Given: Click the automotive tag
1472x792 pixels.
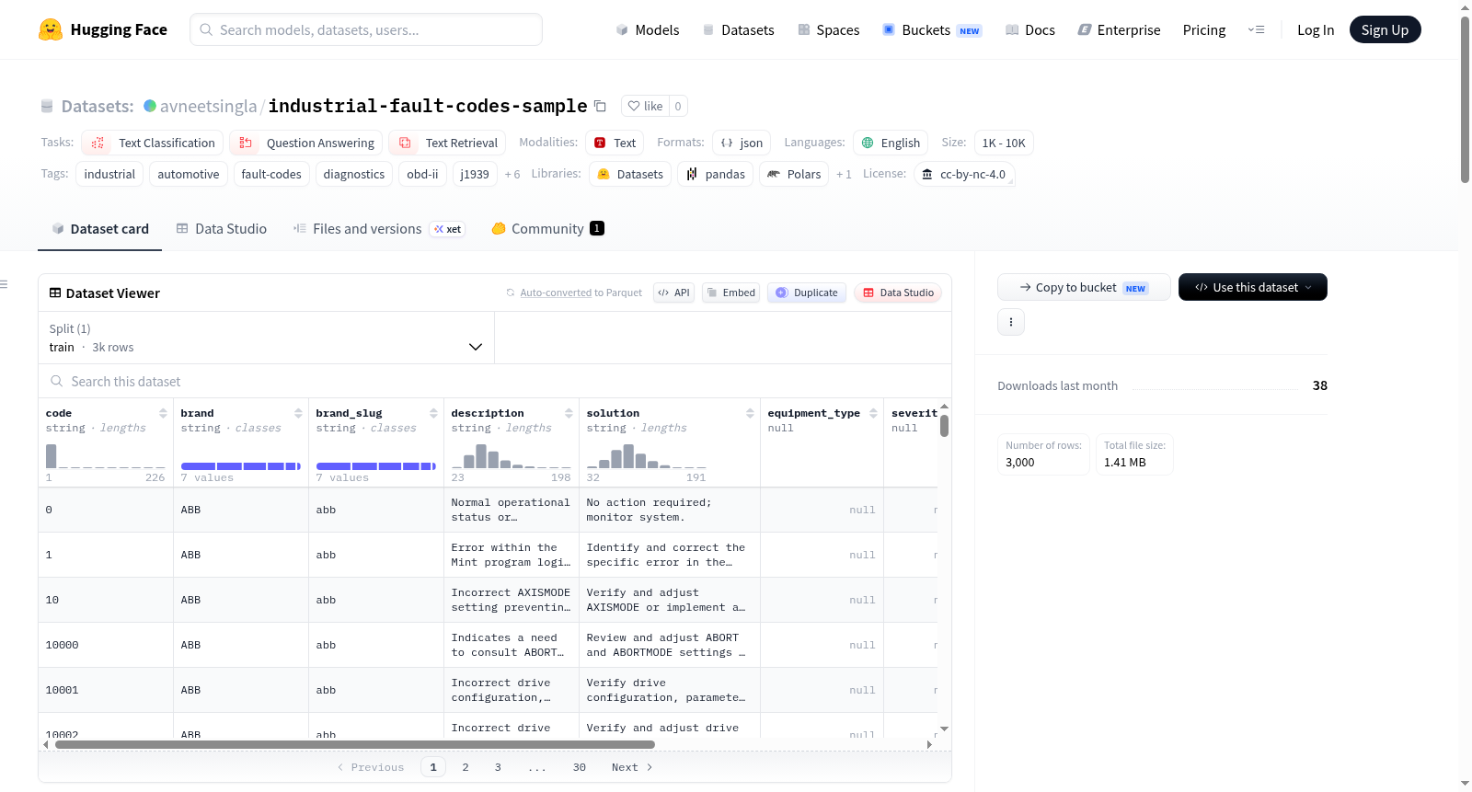Looking at the screenshot, I should tap(189, 174).
